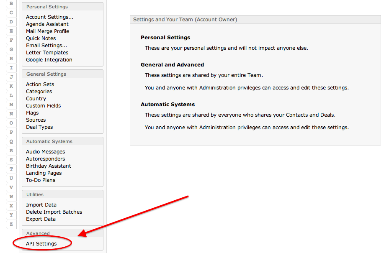Viewport: 384px width, 253px height.
Task: Click the 'Settings and Your Team (Account Owner)' title
Action: click(x=185, y=20)
